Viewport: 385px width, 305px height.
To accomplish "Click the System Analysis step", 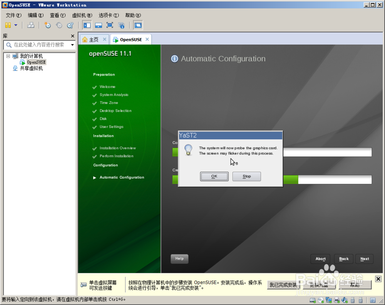I will (x=114, y=95).
